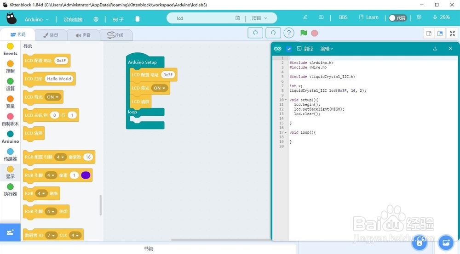This screenshot has width=460, height=254.
Task: Open the 编辑 edit dropdown
Action: click(x=327, y=49)
